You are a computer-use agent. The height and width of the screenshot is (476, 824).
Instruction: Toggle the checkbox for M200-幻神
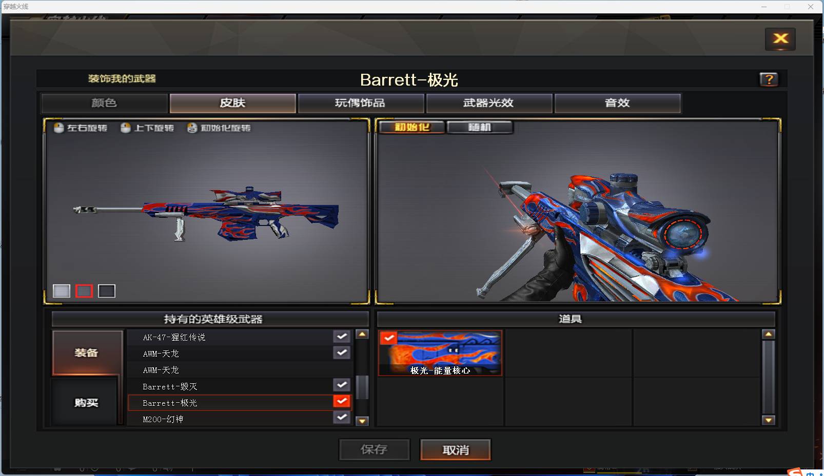coord(342,418)
